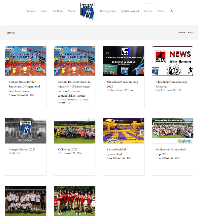Click KiGa-Cup group photo thumbnail
The height and width of the screenshot is (219, 198).
coord(75,131)
